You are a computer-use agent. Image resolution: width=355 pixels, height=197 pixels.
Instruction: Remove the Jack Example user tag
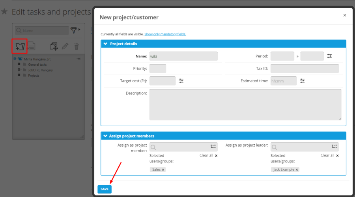[297, 170]
